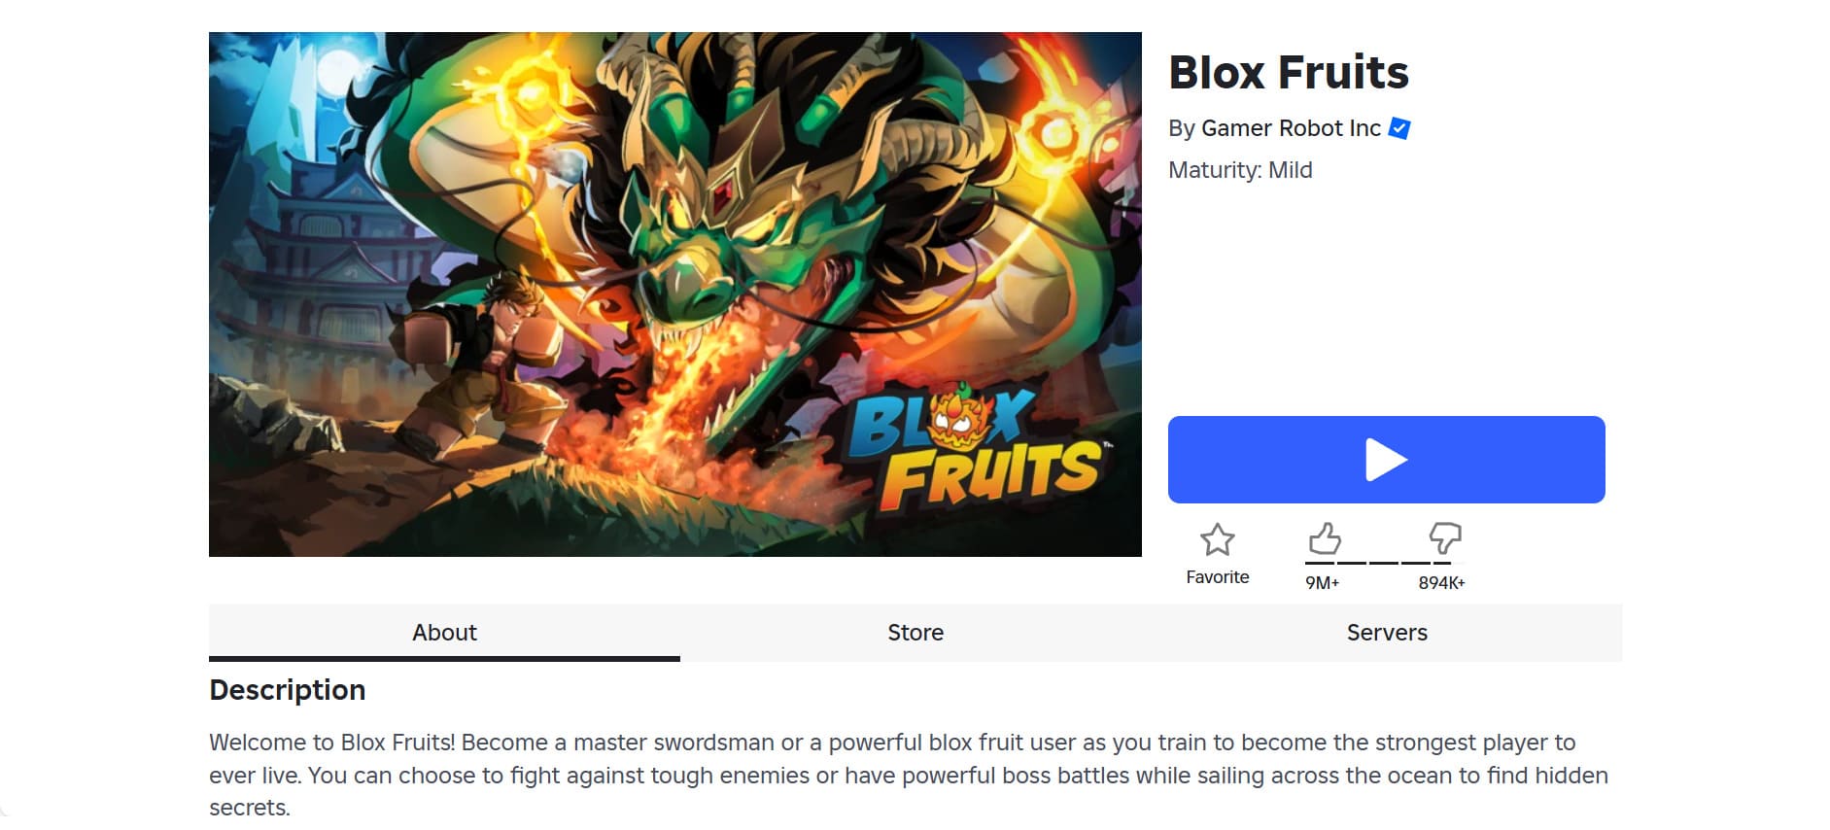Select the thumbs down icon above 894K+
Image resolution: width=1830 pixels, height=830 pixels.
1444,538
